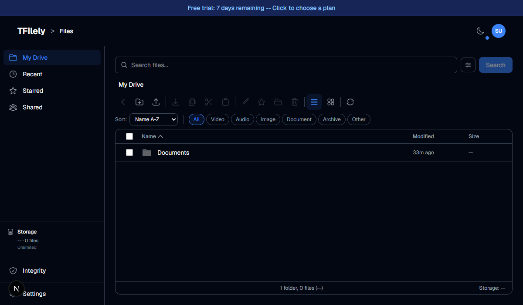Open the search filter options icon
The width and height of the screenshot is (523, 305).
tap(468, 65)
